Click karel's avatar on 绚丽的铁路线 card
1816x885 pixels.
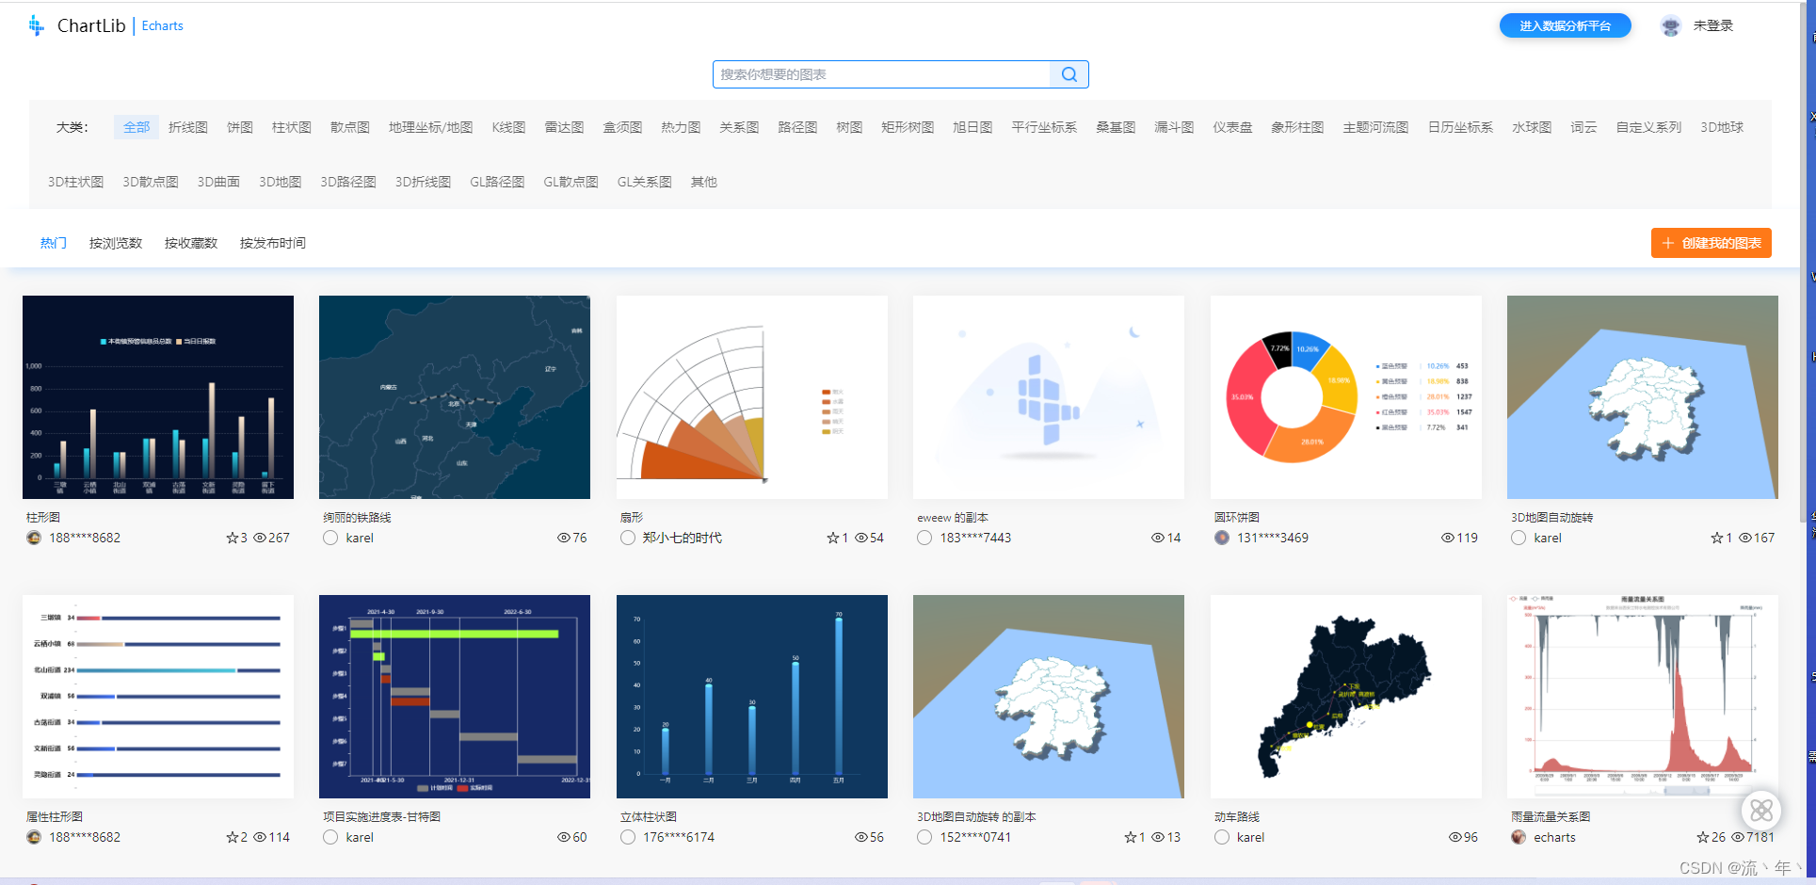(329, 538)
